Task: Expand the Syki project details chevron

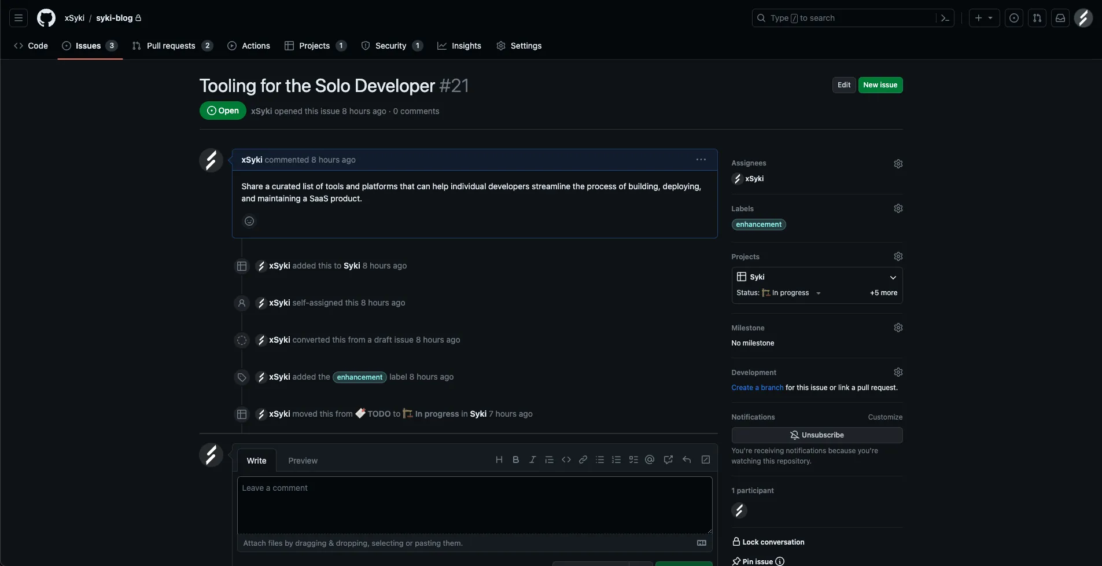Action: 893,277
